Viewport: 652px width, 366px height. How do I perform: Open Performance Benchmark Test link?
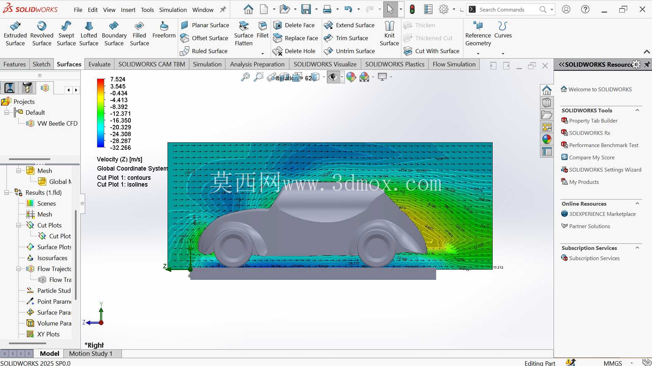point(603,145)
